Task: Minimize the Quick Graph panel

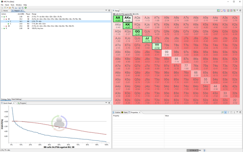Action: (x=106, y=103)
